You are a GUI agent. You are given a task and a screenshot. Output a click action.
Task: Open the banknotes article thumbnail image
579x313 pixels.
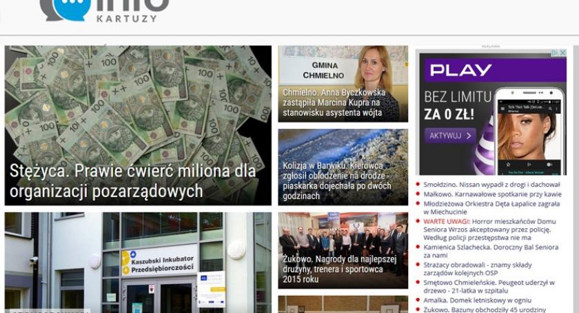point(138,125)
